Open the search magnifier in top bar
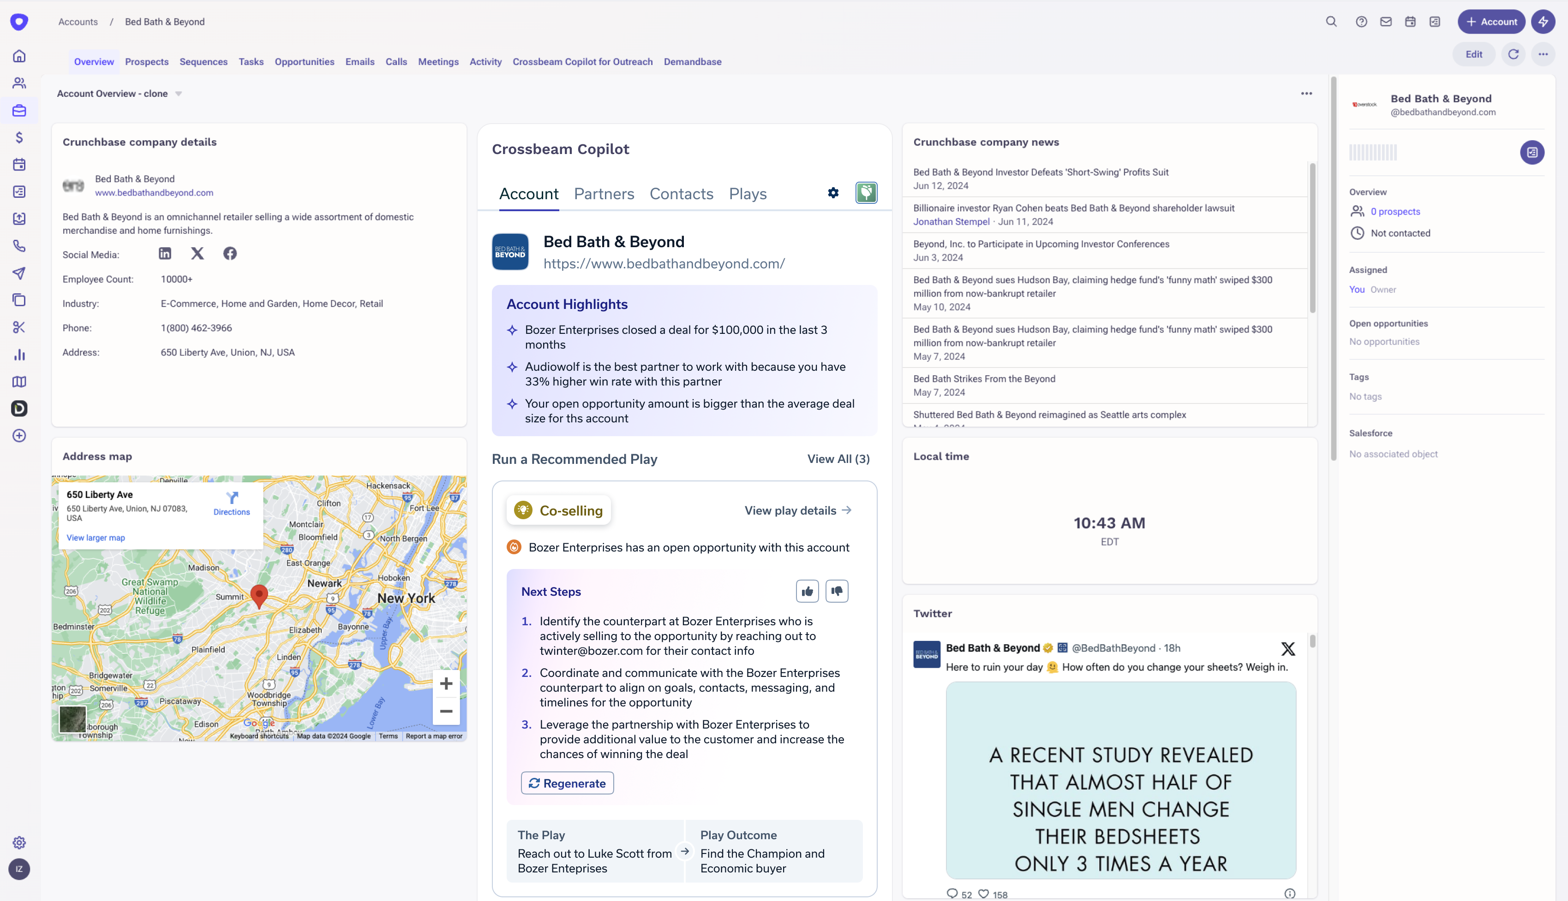Screen dimensions: 1568x901 coord(1331,22)
